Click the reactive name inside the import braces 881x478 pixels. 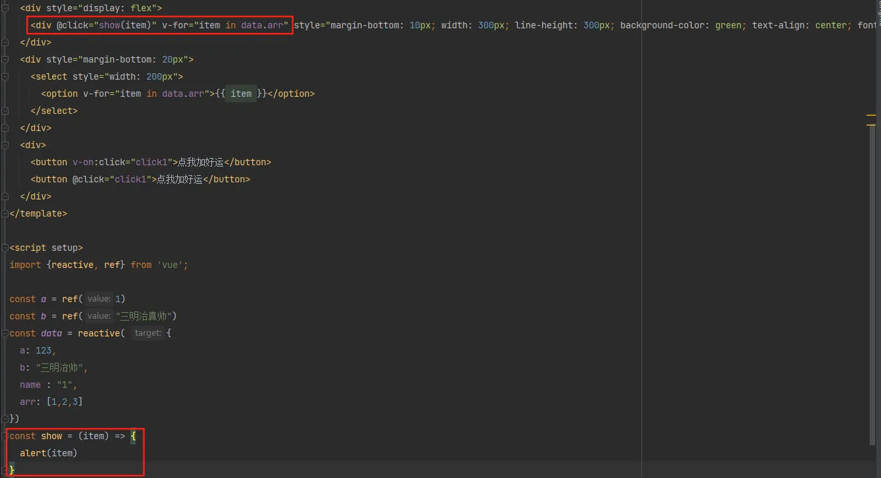72,265
